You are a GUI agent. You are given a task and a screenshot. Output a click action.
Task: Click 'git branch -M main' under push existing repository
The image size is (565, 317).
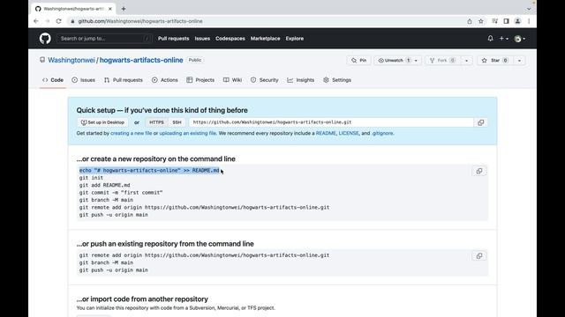pos(106,262)
